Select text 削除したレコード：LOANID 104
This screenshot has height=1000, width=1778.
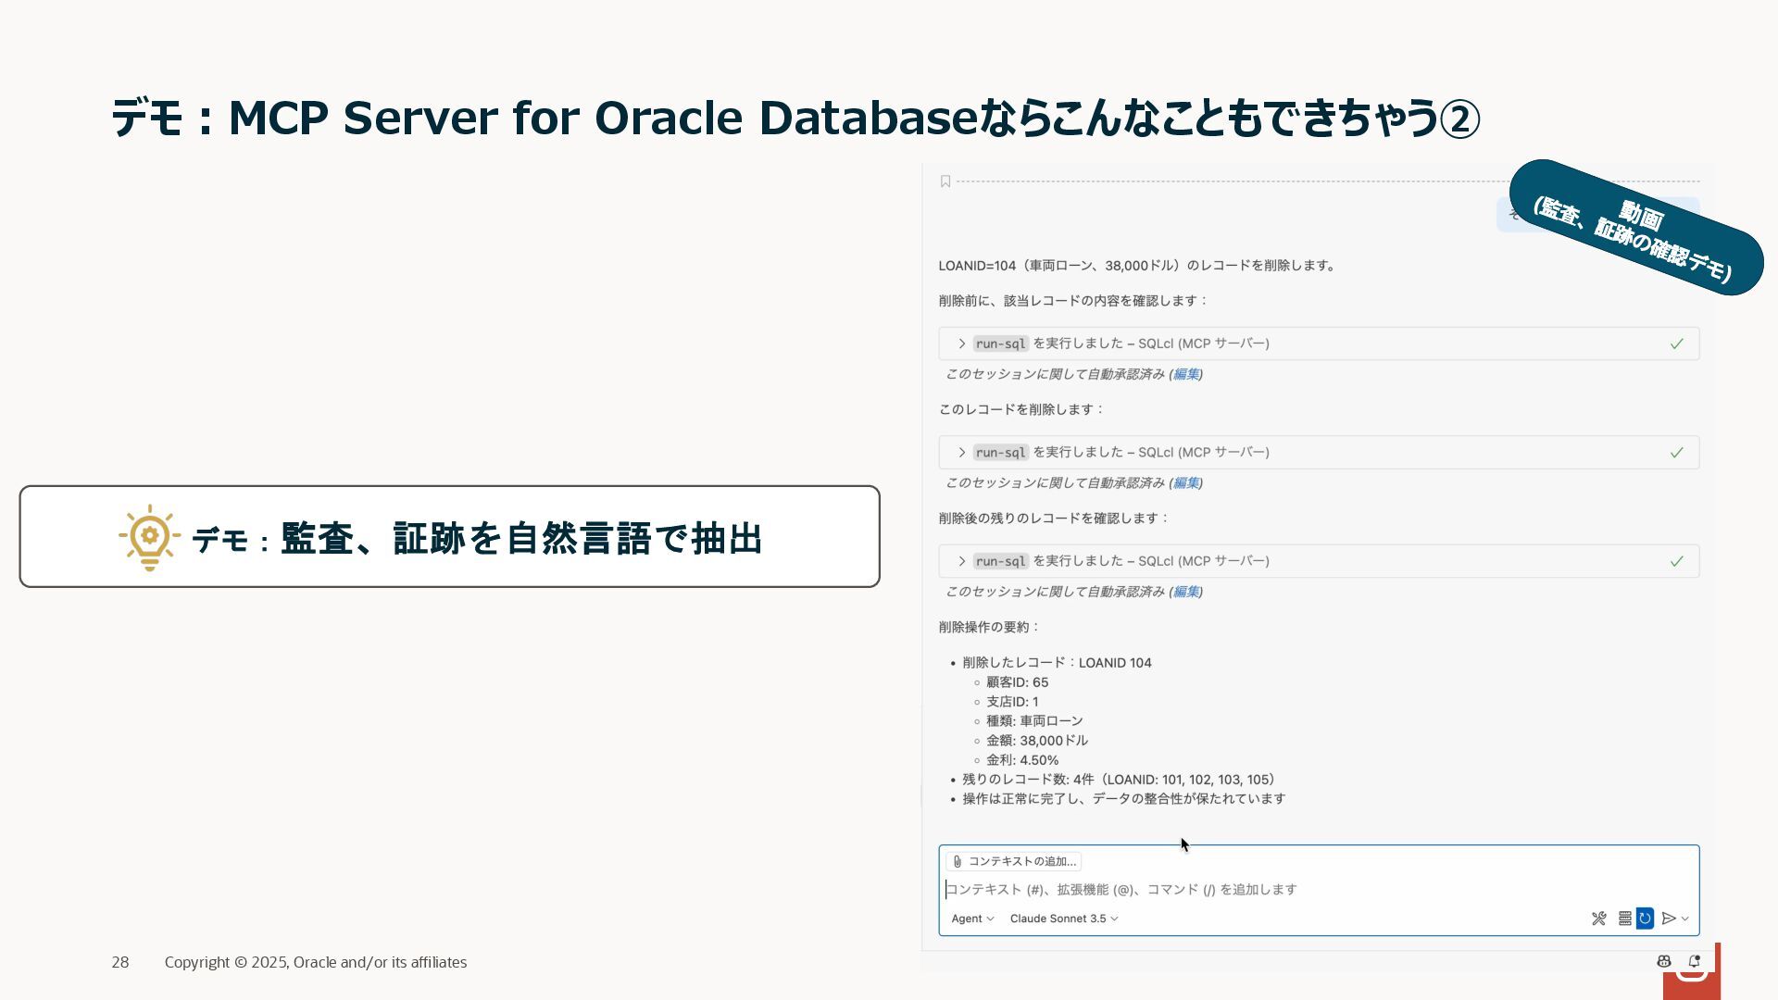click(1057, 663)
